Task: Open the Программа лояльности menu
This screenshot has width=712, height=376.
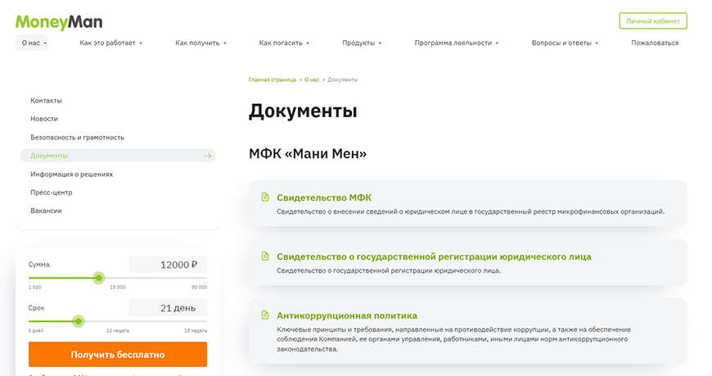Action: [457, 43]
